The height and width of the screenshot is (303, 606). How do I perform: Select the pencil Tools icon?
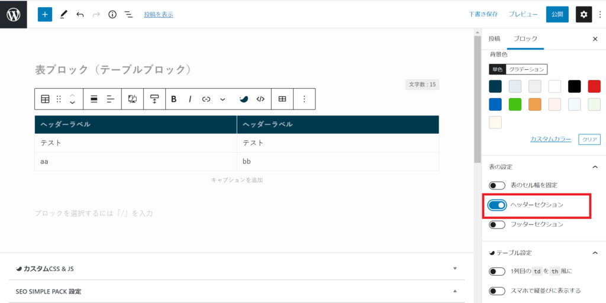click(63, 15)
